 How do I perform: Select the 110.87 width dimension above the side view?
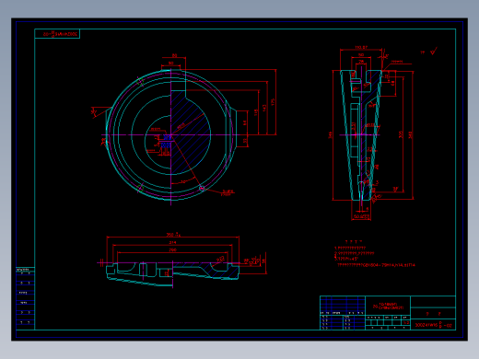click(x=361, y=47)
